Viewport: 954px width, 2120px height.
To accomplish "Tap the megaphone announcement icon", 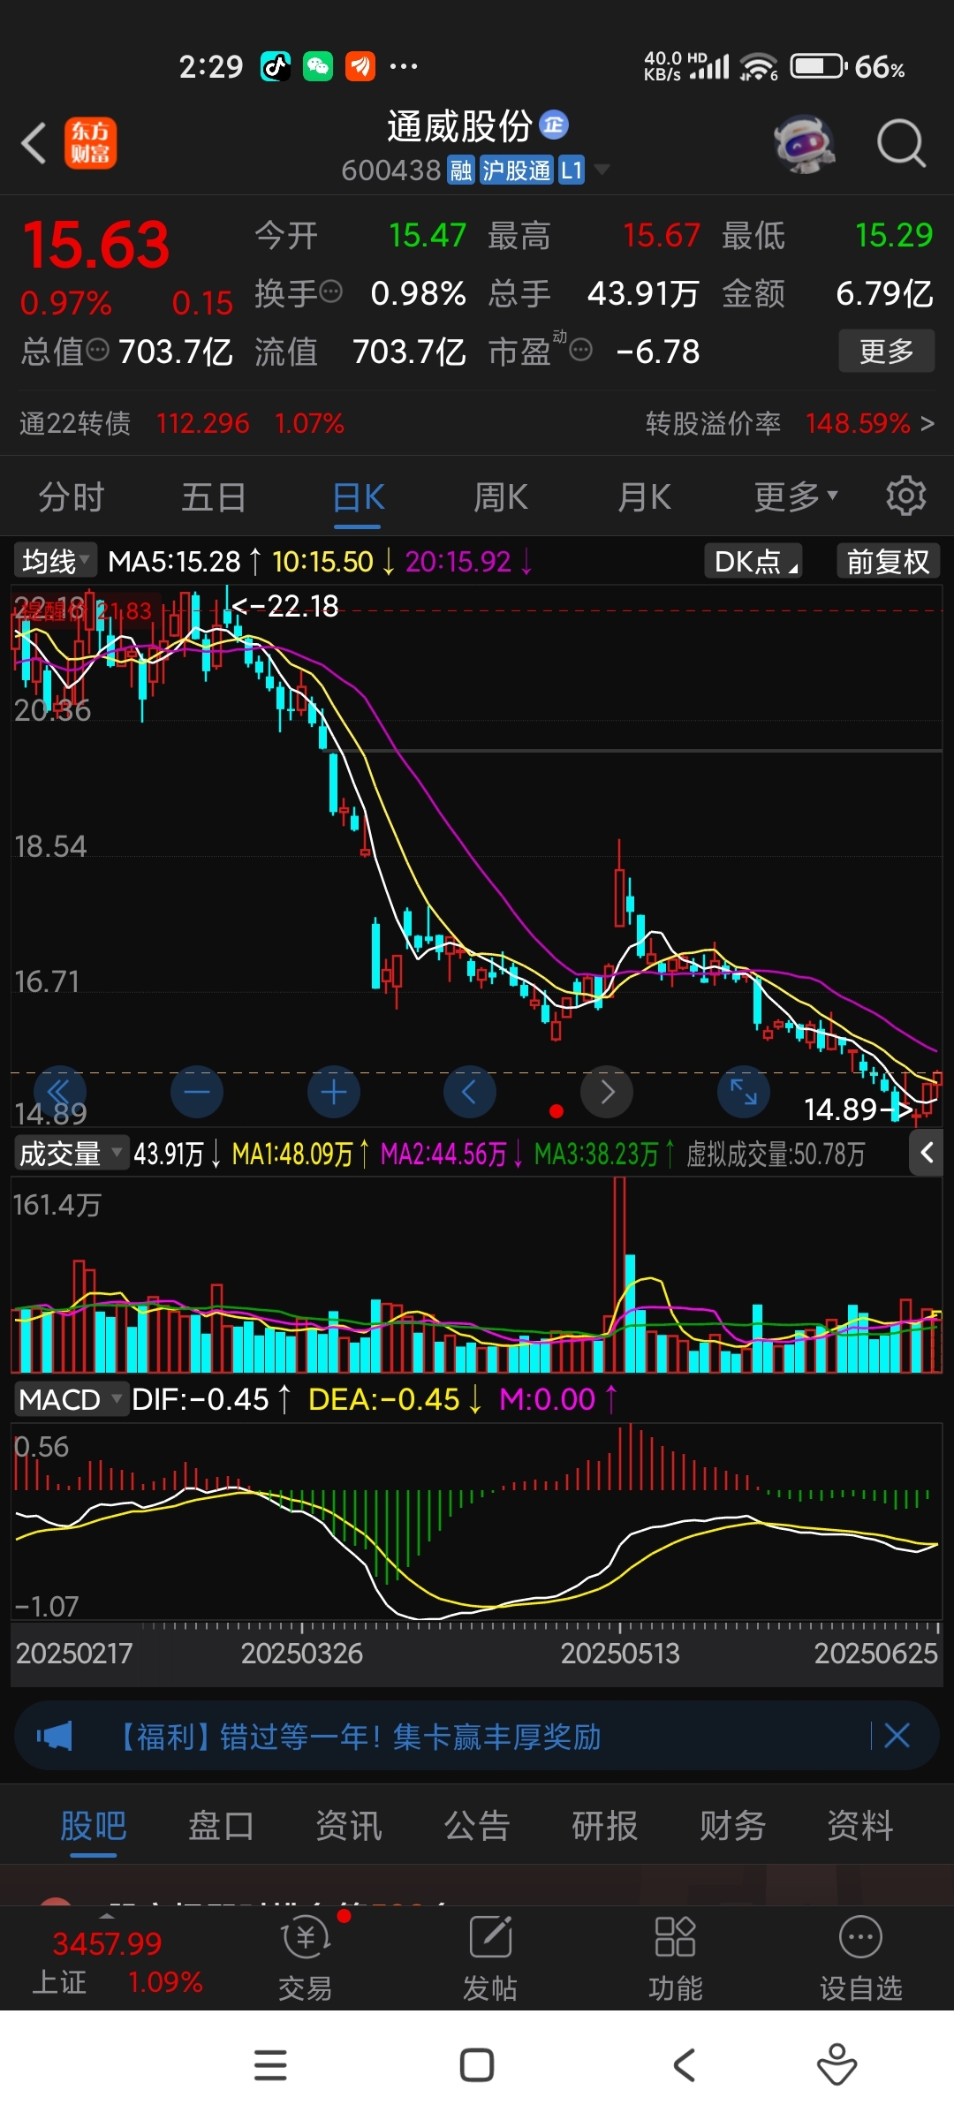I will point(55,1736).
